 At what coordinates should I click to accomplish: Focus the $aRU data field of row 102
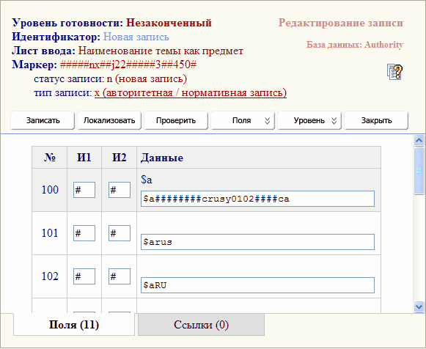tap(257, 285)
